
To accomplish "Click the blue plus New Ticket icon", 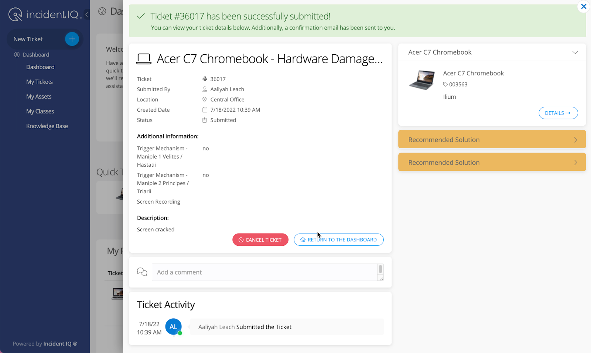I will (x=72, y=39).
